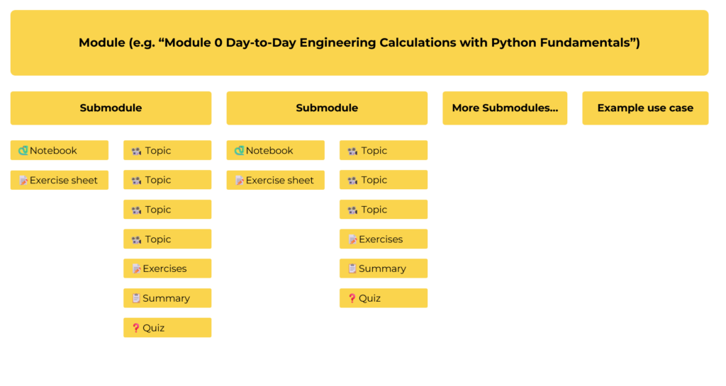Open the Exercise sheet in second submodule
Viewport: 726px width, 386px height.
pyautogui.click(x=276, y=180)
